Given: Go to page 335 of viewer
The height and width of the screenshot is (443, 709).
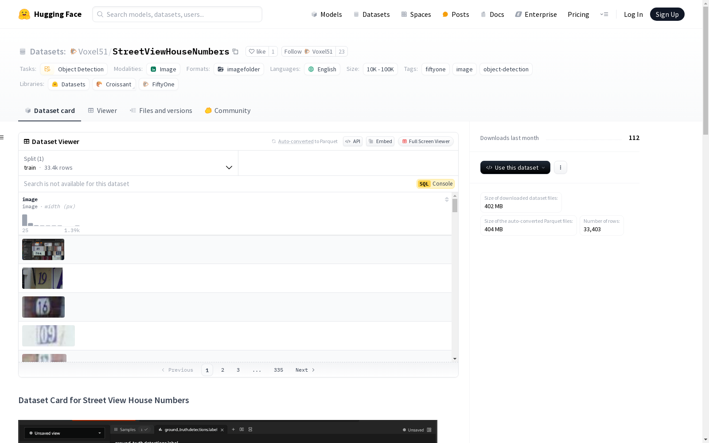Looking at the screenshot, I should click(x=278, y=370).
